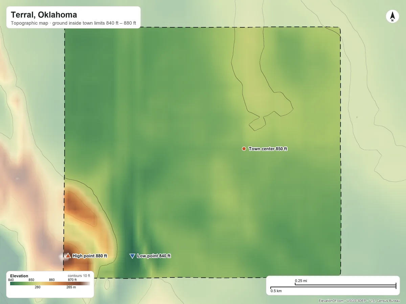Image resolution: width=406 pixels, height=304 pixels.
Task: Select the red High point triangle marker
Action: (x=68, y=256)
